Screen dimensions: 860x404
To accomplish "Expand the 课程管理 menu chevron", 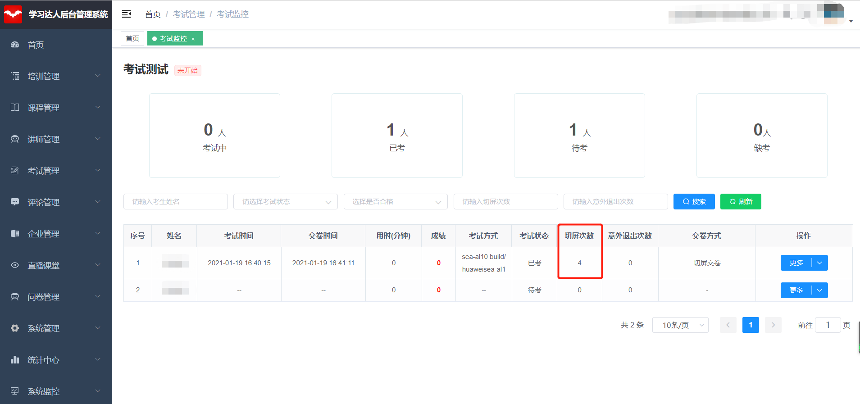I will tap(98, 108).
